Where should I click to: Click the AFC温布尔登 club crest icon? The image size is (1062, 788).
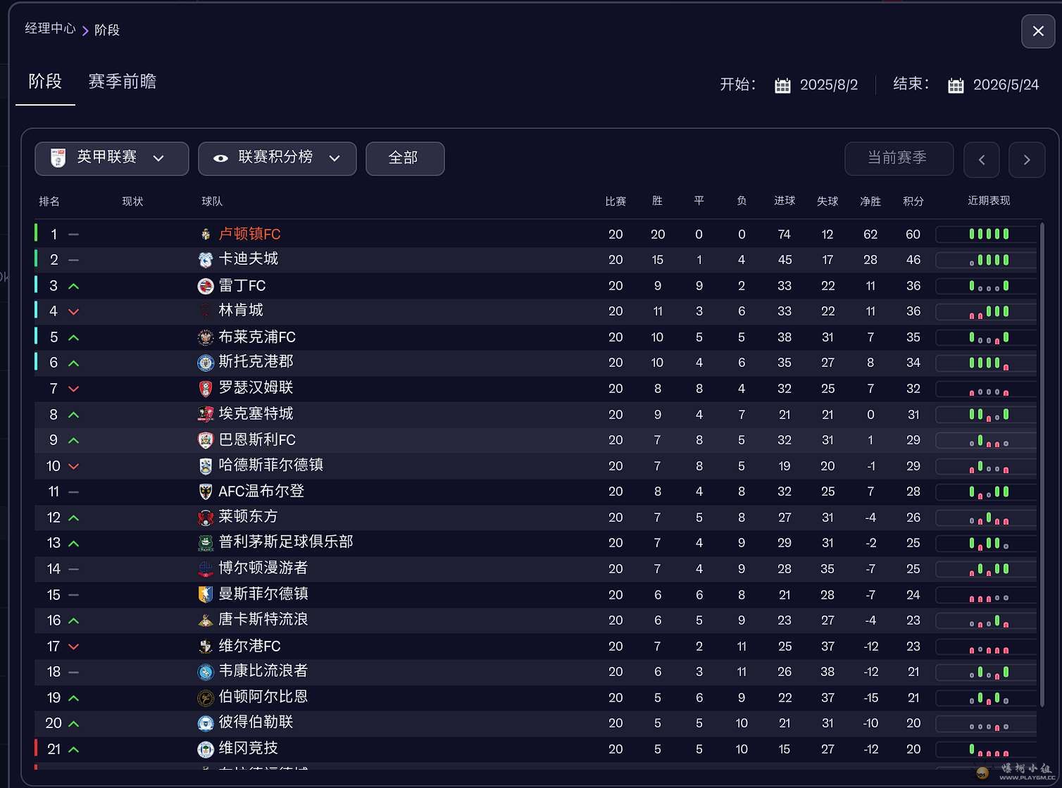(x=206, y=492)
